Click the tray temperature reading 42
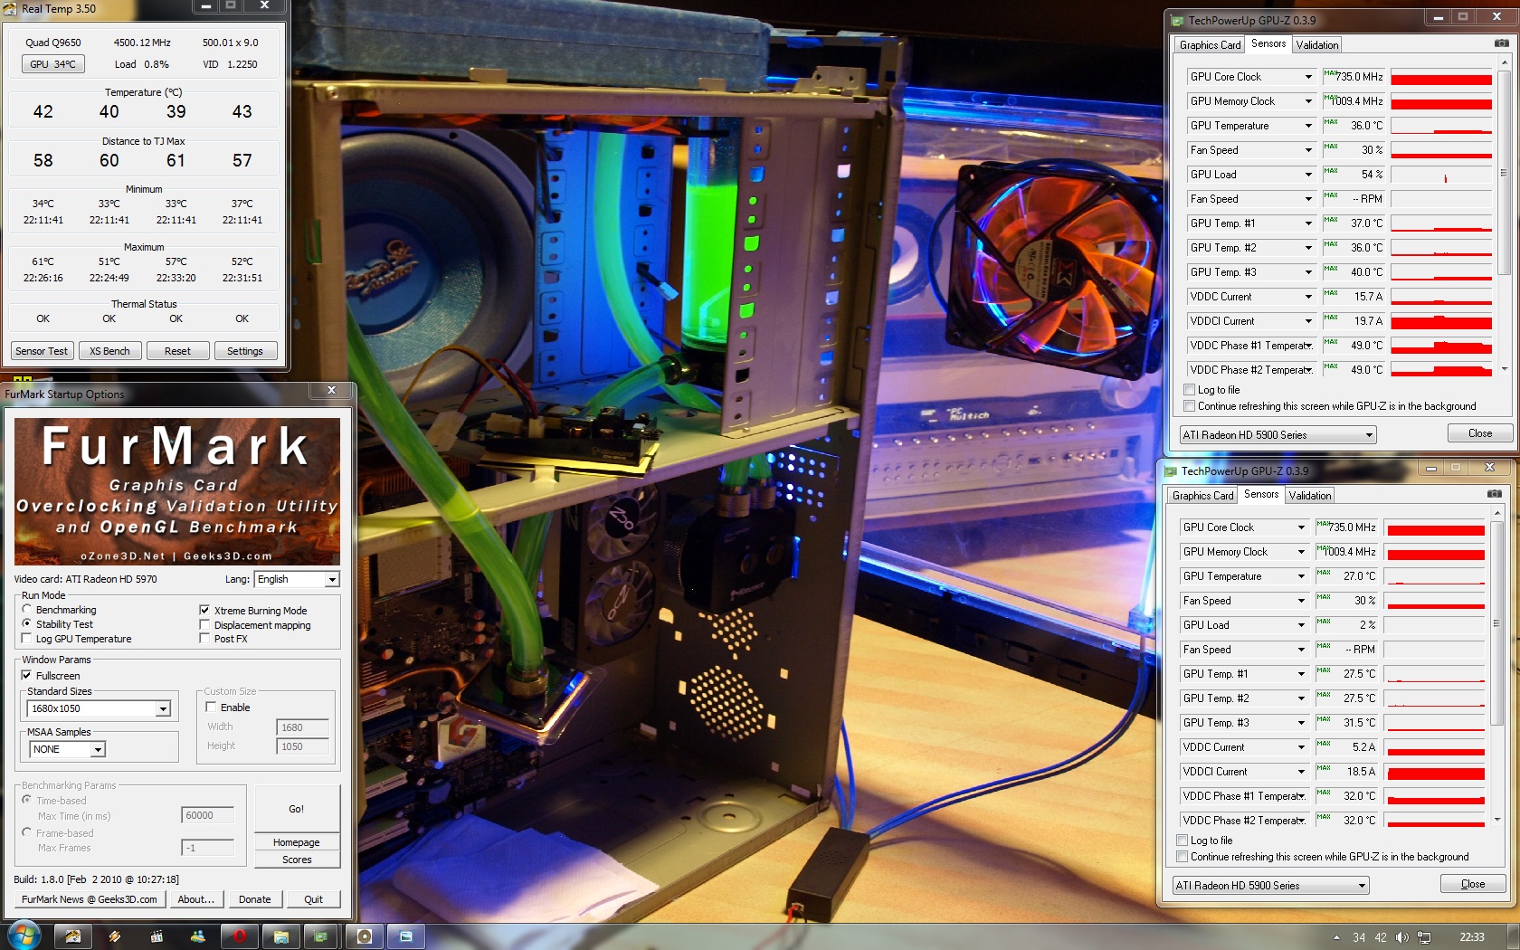 pyautogui.click(x=1381, y=937)
